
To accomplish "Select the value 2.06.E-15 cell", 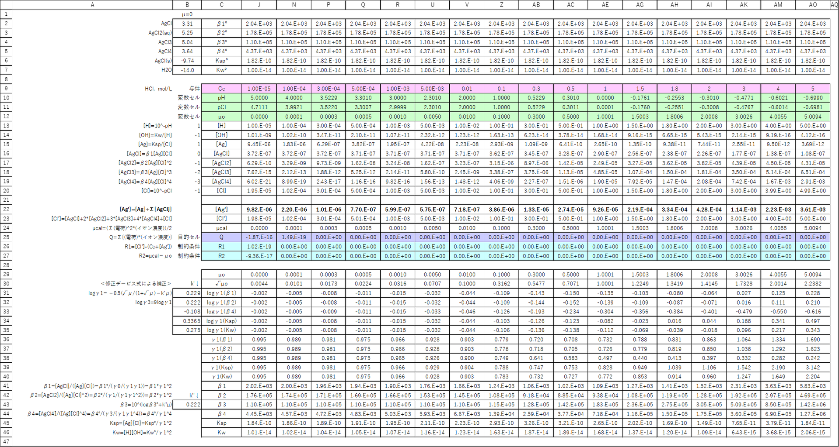I will point(813,432).
